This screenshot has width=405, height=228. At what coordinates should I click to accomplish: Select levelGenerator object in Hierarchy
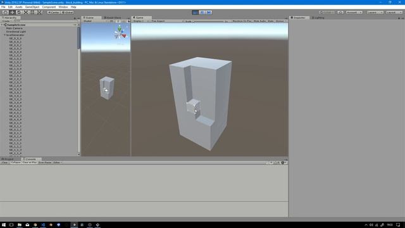tap(15, 35)
